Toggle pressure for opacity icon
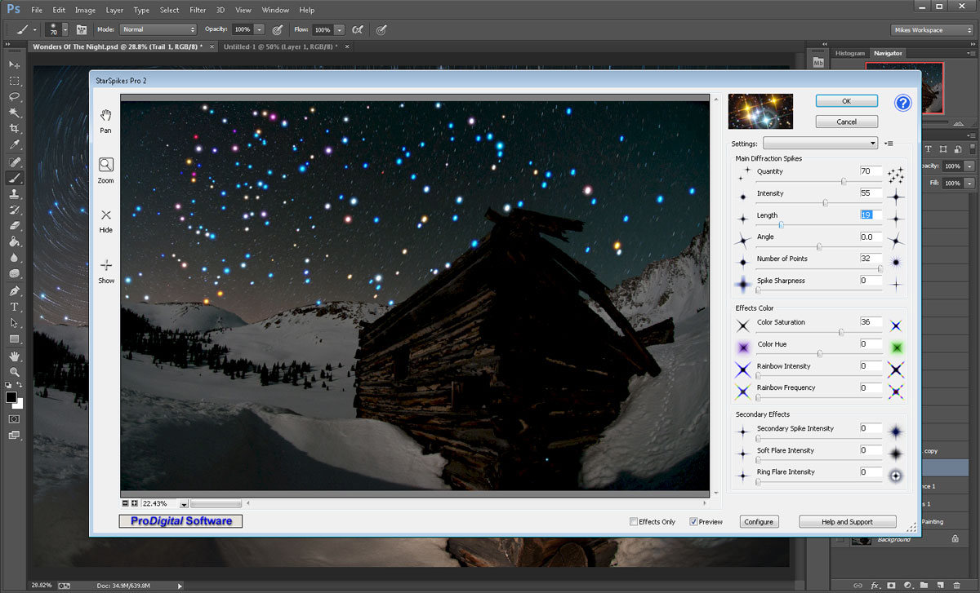Screen dimensions: 980x593 click(278, 29)
